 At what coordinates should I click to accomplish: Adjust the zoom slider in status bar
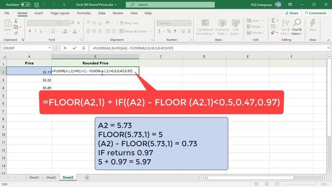pyautogui.click(x=300, y=184)
